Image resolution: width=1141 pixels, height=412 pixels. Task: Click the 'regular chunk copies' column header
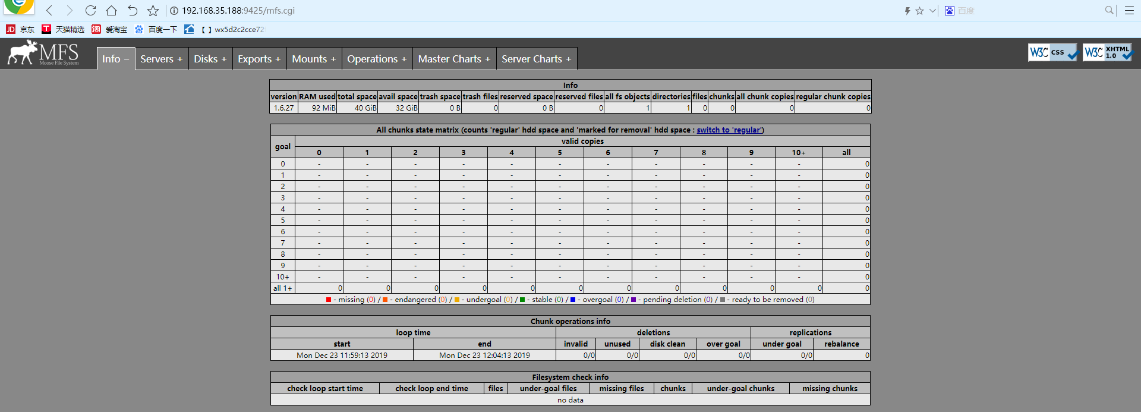click(x=833, y=97)
